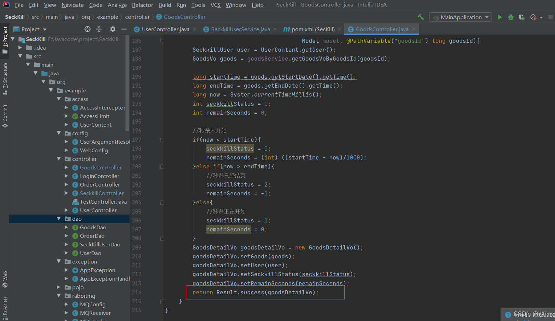Open the MainApplication run configuration dropdown

(461, 17)
